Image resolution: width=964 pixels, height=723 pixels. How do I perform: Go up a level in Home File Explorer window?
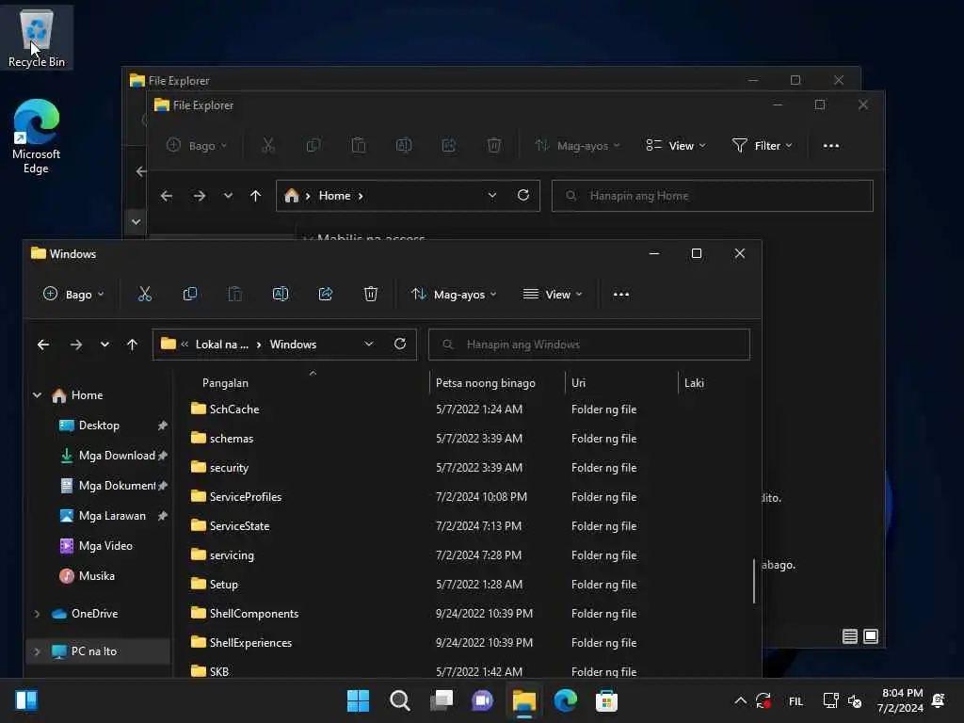(x=256, y=196)
